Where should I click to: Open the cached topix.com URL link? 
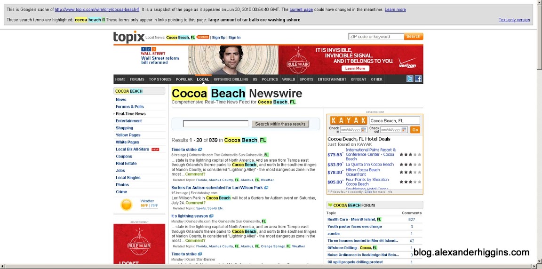point(98,10)
